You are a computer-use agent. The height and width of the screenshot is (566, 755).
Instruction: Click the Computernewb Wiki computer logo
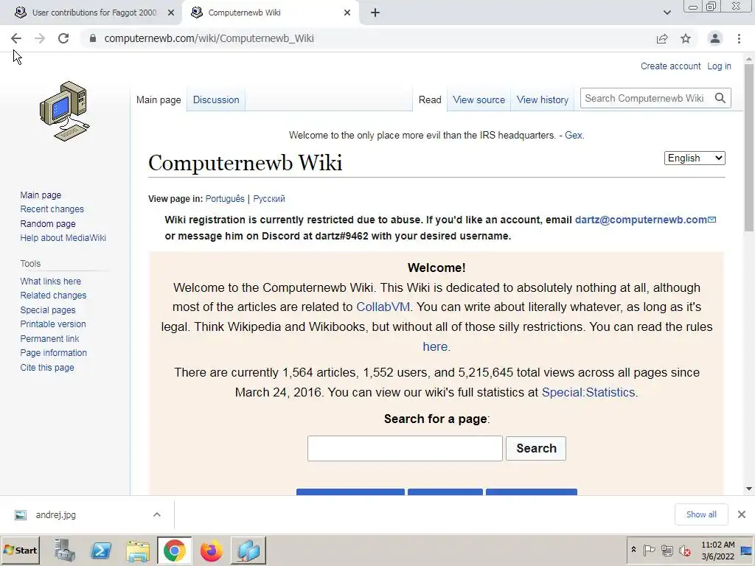(x=65, y=111)
